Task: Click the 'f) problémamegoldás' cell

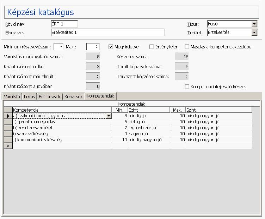Action: pyautogui.click(x=62, y=122)
